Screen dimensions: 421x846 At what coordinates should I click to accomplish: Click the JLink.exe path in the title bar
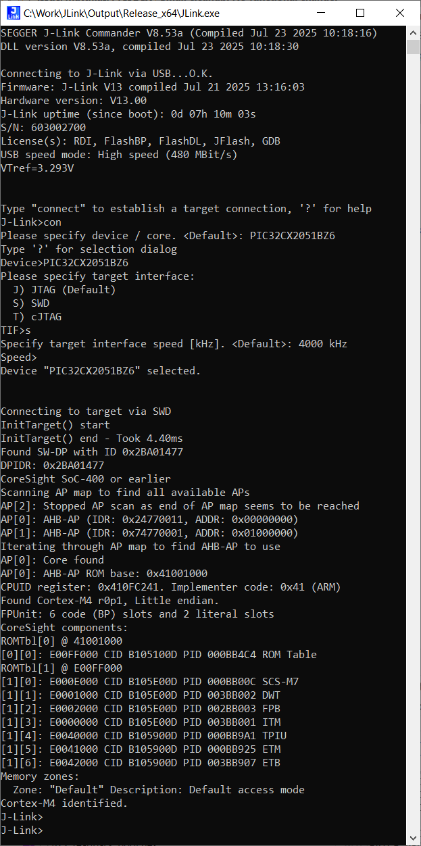pos(122,13)
